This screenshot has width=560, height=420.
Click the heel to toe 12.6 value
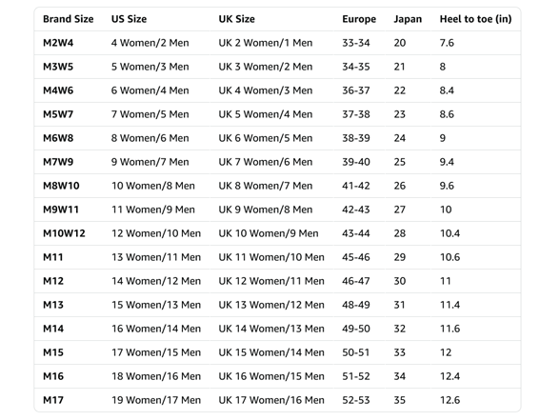coord(450,400)
